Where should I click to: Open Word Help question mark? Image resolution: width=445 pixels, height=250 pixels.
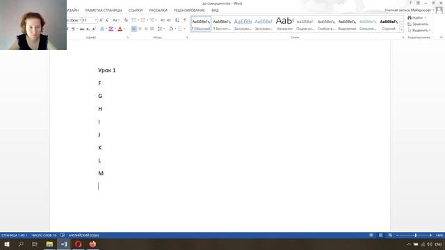[410, 3]
